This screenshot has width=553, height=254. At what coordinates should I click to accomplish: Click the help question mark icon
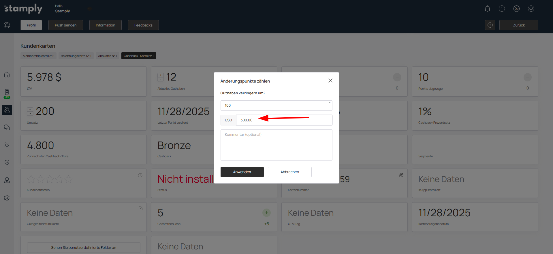click(490, 25)
